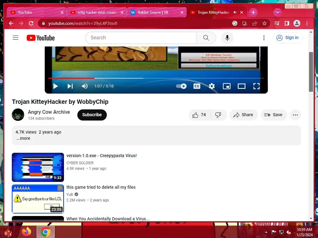This screenshot has width=318, height=238.
Task: Open the media control icon in Chrome toolbar
Action: click(x=277, y=23)
